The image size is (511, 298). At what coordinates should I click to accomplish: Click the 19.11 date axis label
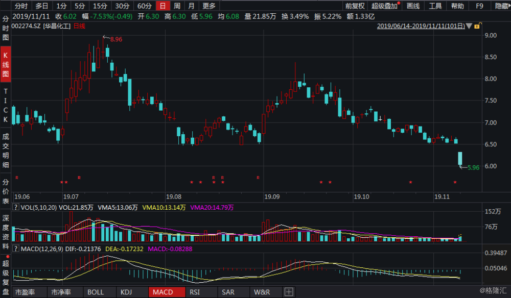pyautogui.click(x=442, y=197)
